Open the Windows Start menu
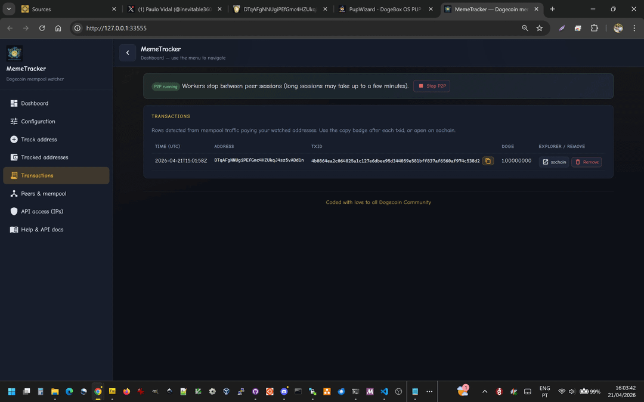 point(11,392)
